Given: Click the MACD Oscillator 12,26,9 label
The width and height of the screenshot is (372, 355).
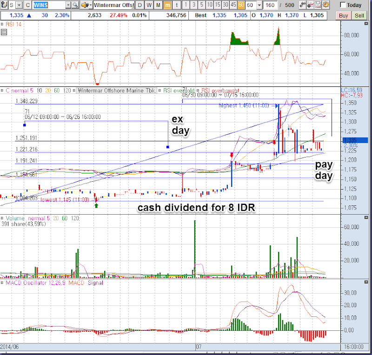Looking at the screenshot, I should click(x=35, y=283).
